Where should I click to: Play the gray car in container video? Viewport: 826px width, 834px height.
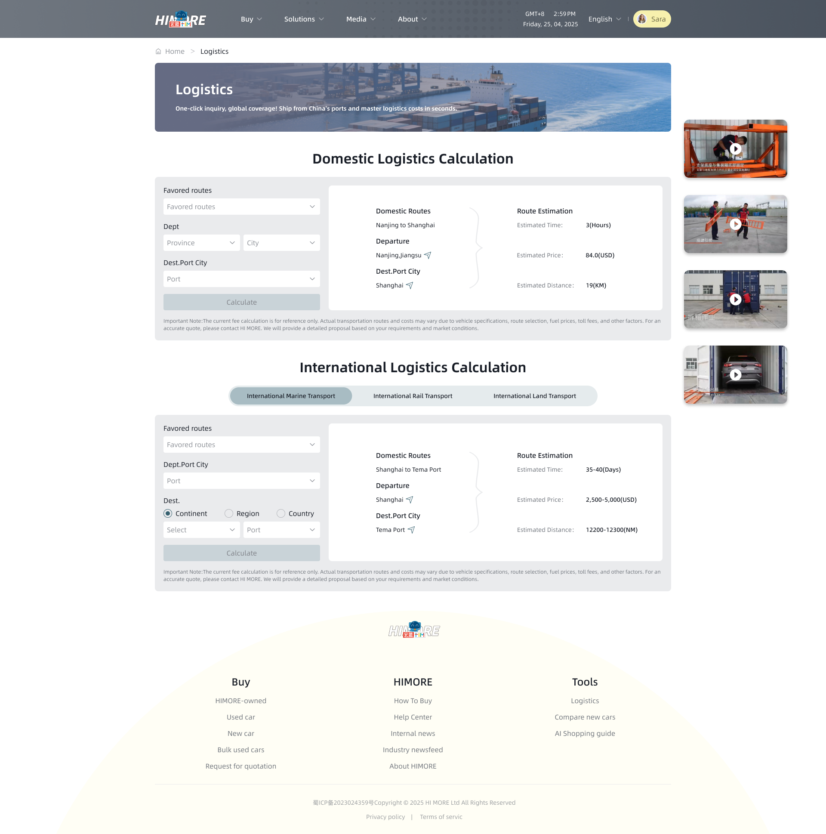click(x=735, y=375)
